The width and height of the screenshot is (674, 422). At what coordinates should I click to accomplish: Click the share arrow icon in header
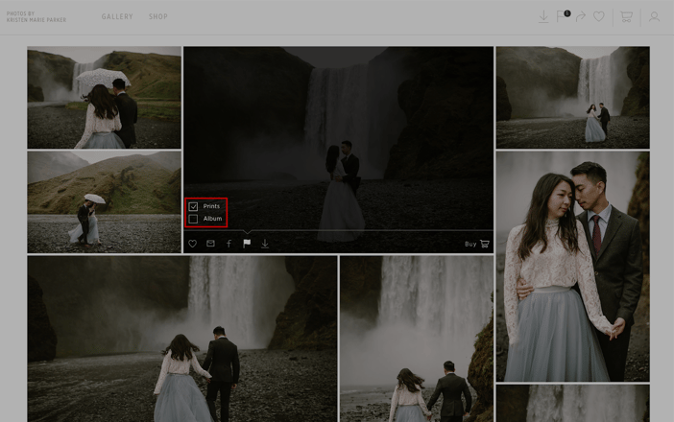coord(581,16)
